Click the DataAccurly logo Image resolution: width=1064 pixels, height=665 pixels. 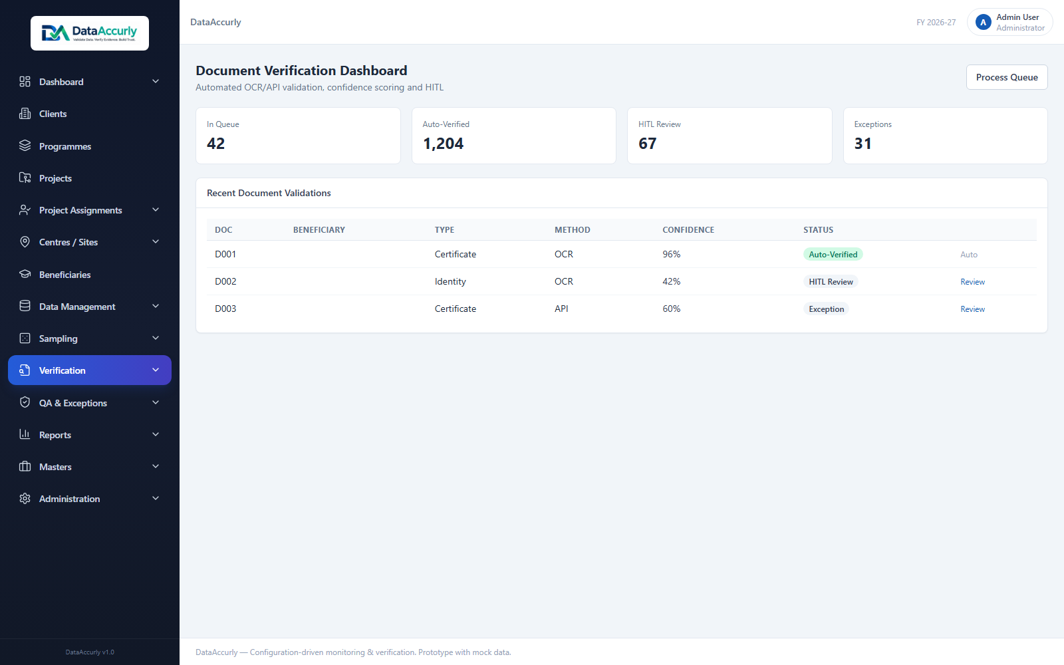(90, 33)
